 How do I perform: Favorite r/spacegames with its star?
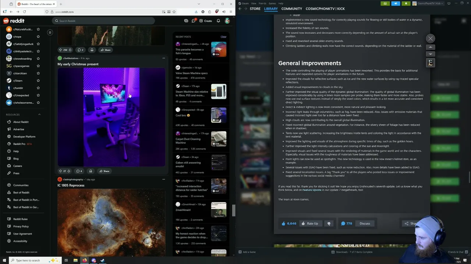coord(38,66)
